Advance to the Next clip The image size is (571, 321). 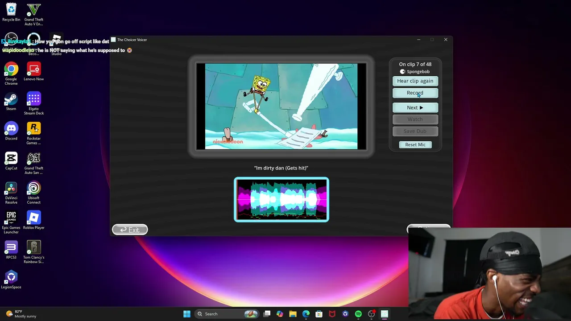coord(415,107)
